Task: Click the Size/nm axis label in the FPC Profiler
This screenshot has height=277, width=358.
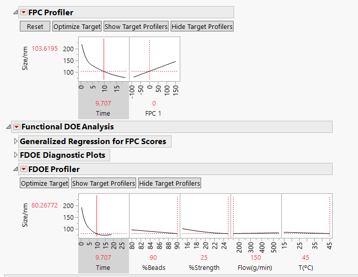Action: pos(25,58)
